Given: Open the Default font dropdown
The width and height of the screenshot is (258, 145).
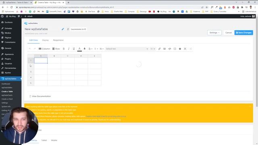Looking at the screenshot, I should [x=127, y=49].
